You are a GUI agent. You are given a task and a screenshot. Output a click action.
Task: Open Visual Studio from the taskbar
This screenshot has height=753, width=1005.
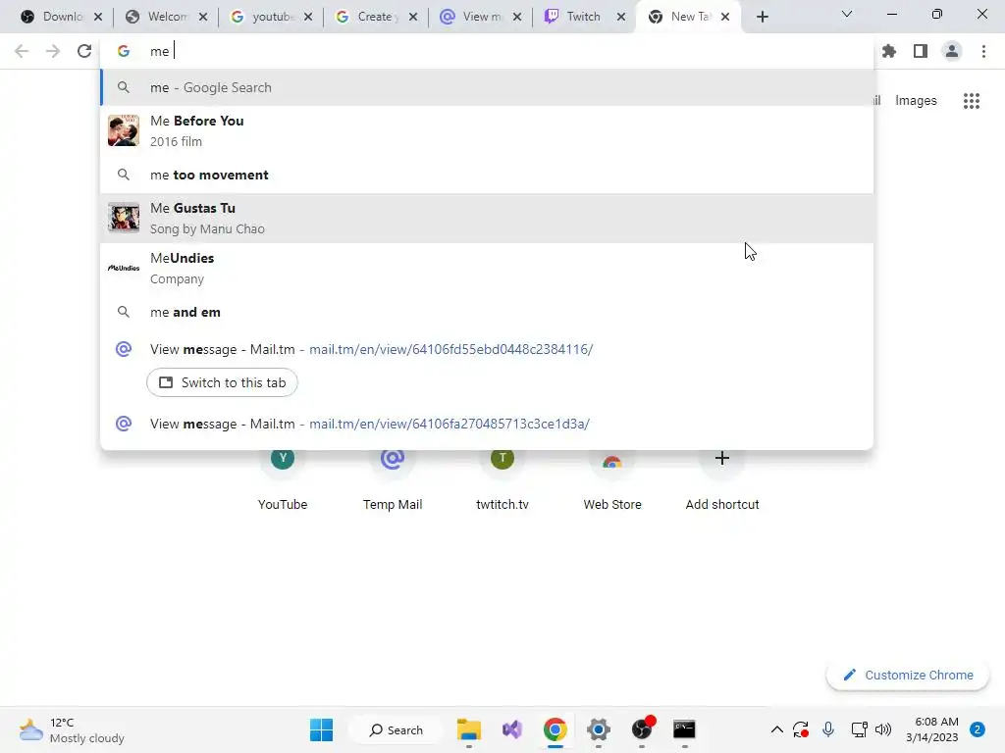pyautogui.click(x=512, y=729)
